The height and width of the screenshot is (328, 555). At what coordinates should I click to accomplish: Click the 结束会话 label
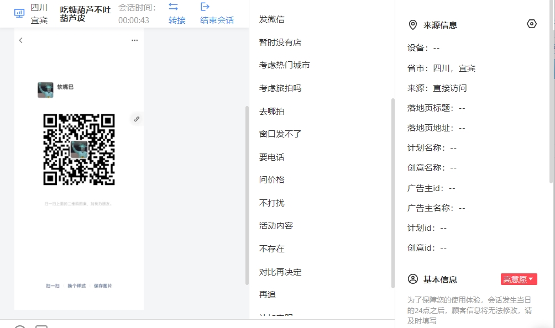point(217,20)
